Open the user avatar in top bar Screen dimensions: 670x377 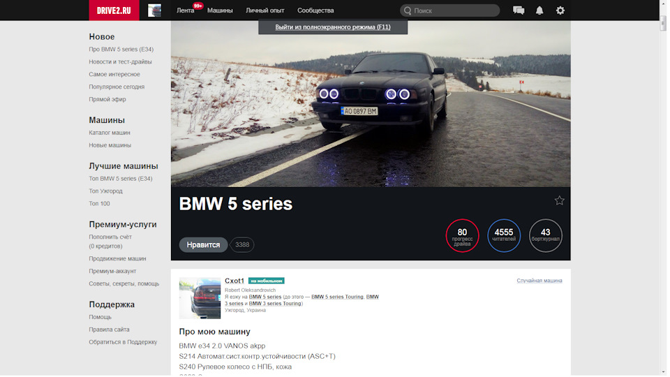pos(154,10)
